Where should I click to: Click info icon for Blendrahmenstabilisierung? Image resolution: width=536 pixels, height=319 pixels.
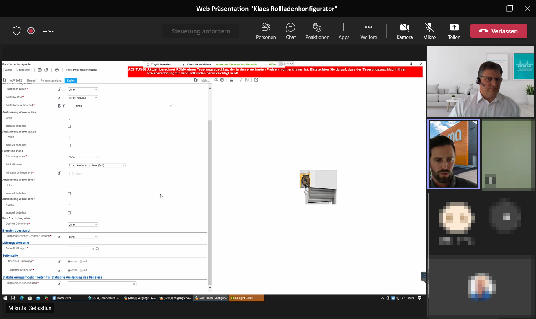(59, 283)
